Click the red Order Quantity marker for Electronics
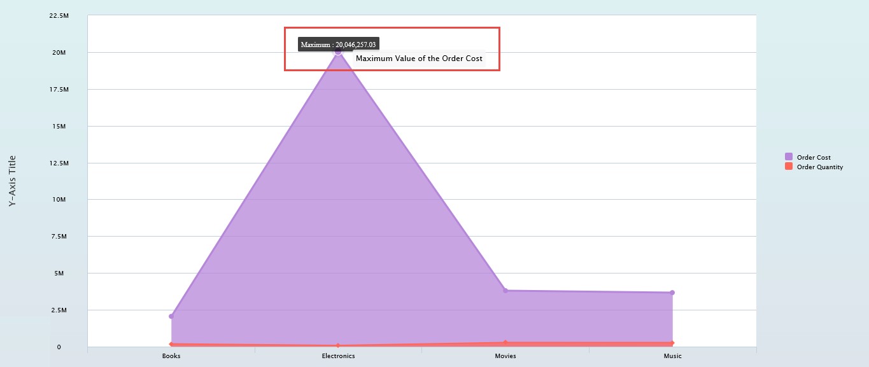This screenshot has height=367, width=869. (x=338, y=346)
